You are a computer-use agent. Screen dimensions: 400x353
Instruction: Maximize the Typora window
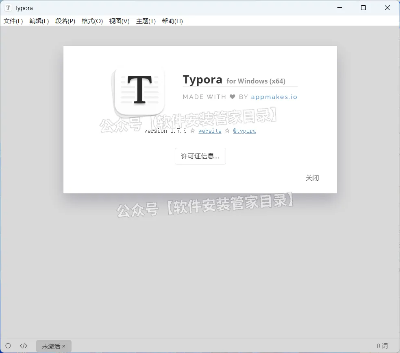363,8
